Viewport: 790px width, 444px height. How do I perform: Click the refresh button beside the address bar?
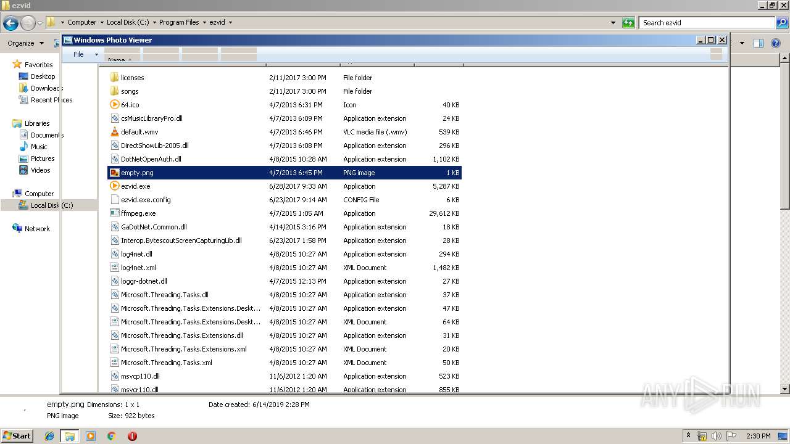[x=628, y=23]
